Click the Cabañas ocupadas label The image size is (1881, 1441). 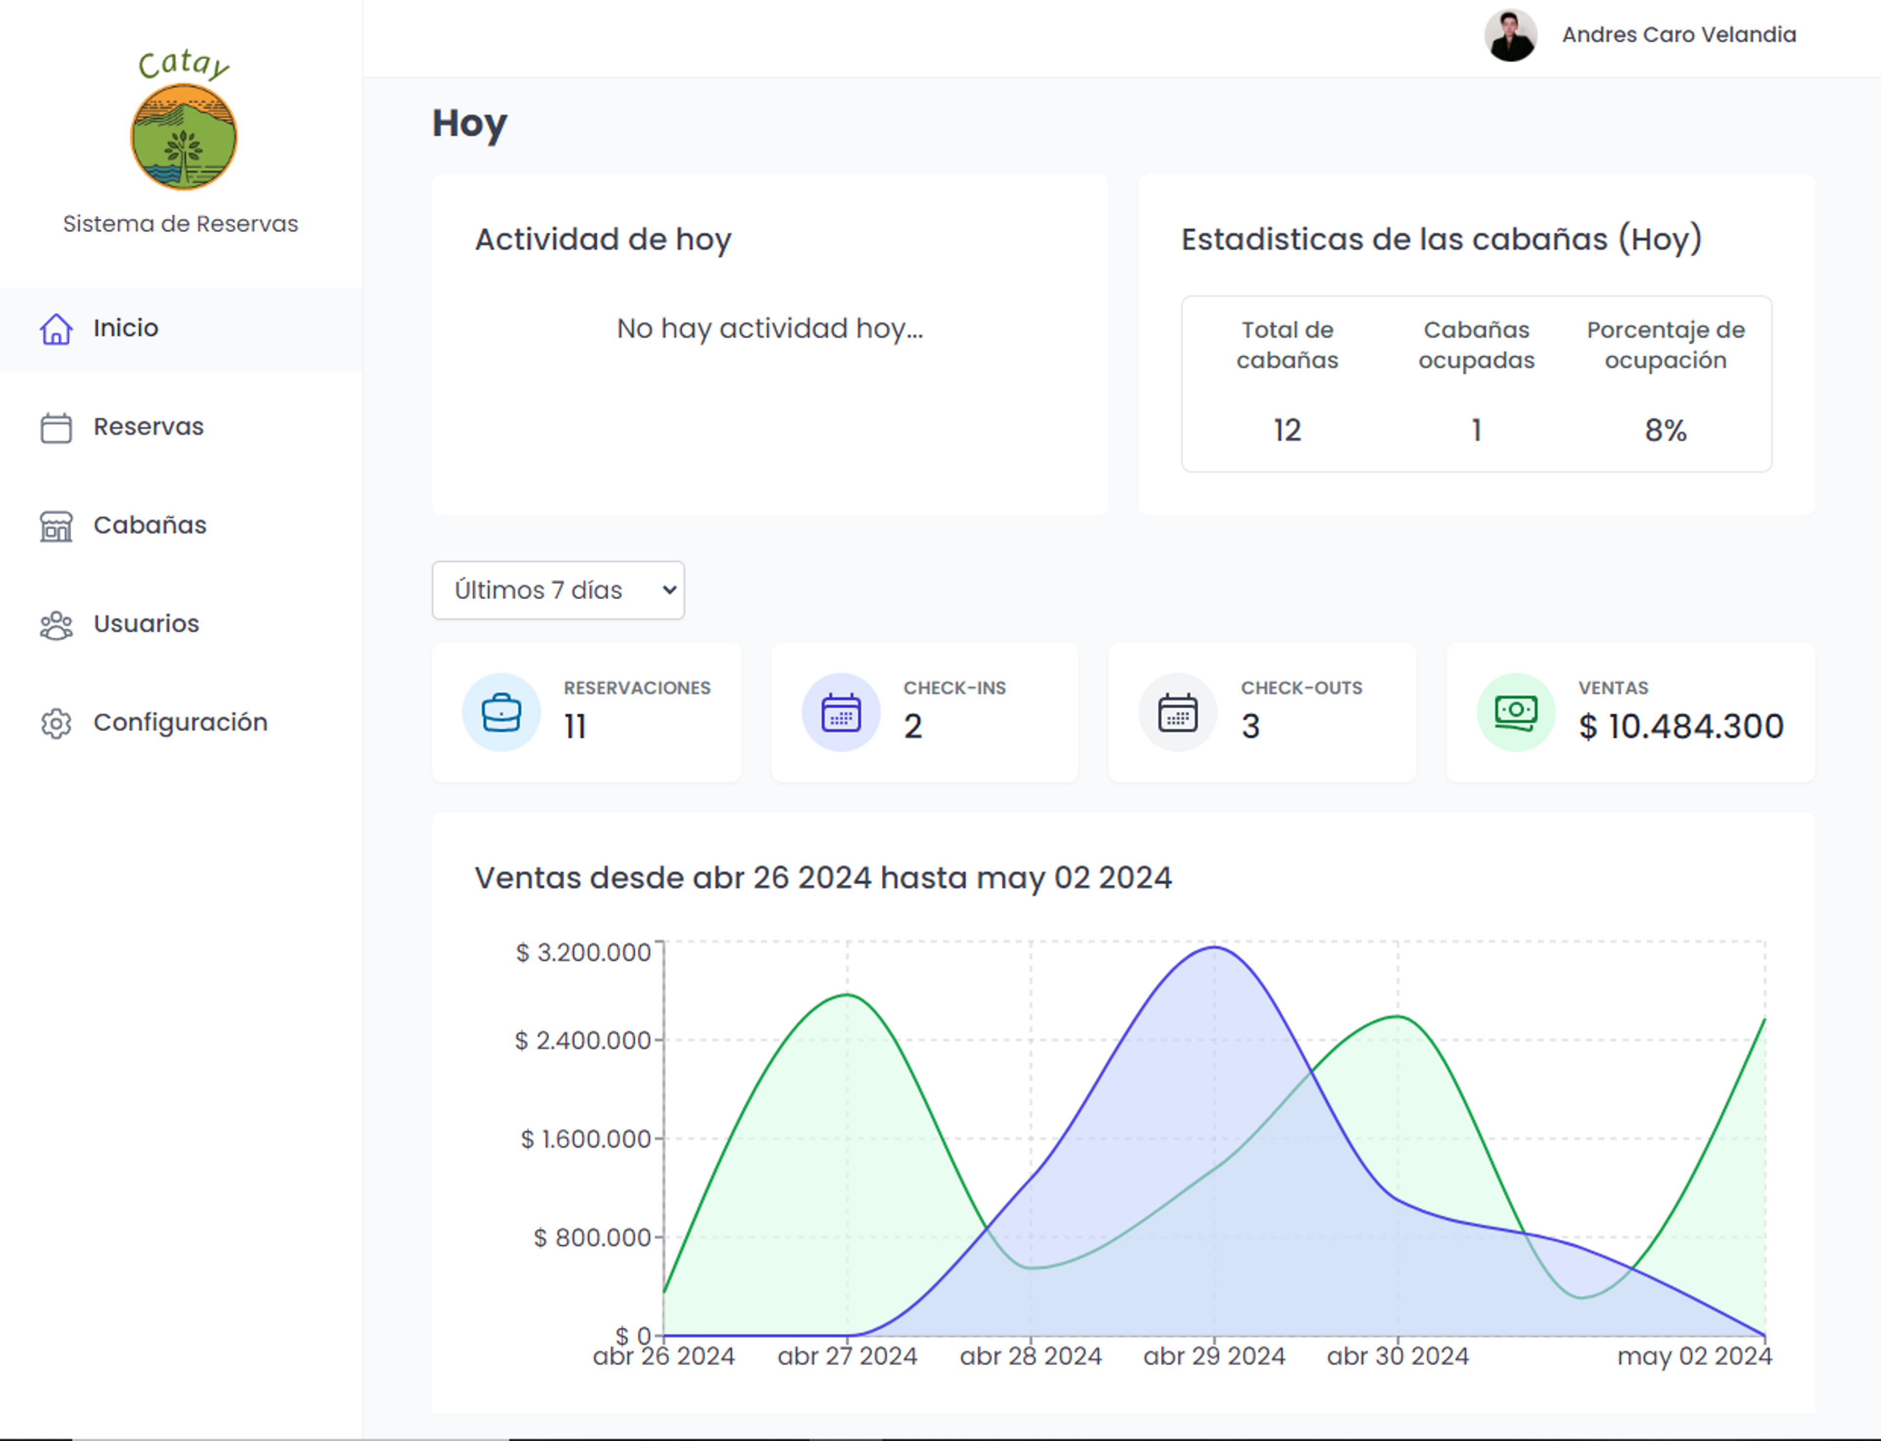coord(1476,345)
